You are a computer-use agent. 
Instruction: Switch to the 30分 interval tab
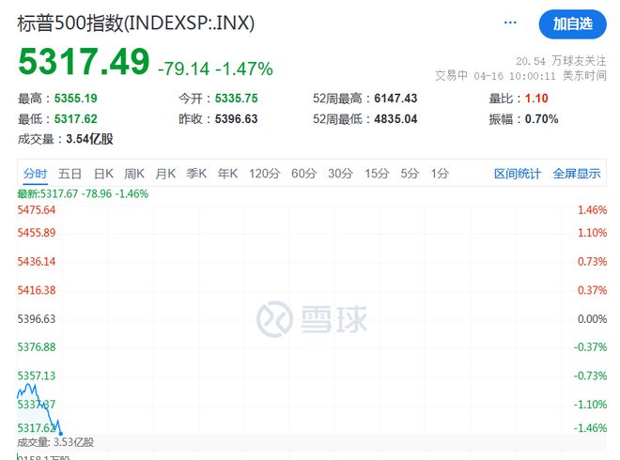pos(340,174)
